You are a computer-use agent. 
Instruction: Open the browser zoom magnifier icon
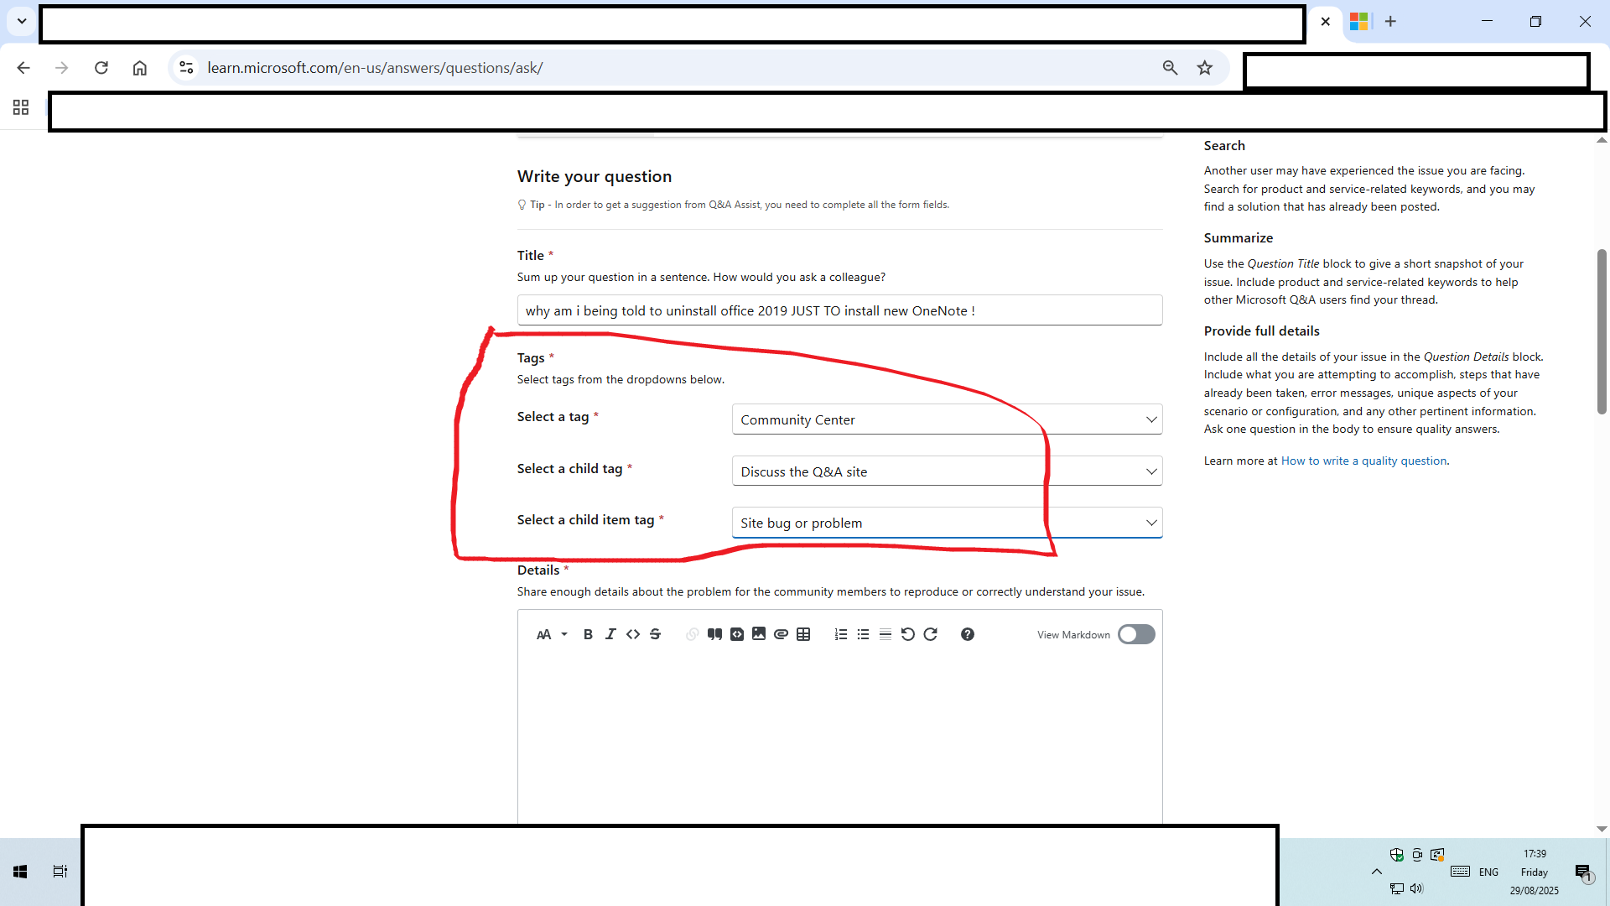pos(1170,68)
